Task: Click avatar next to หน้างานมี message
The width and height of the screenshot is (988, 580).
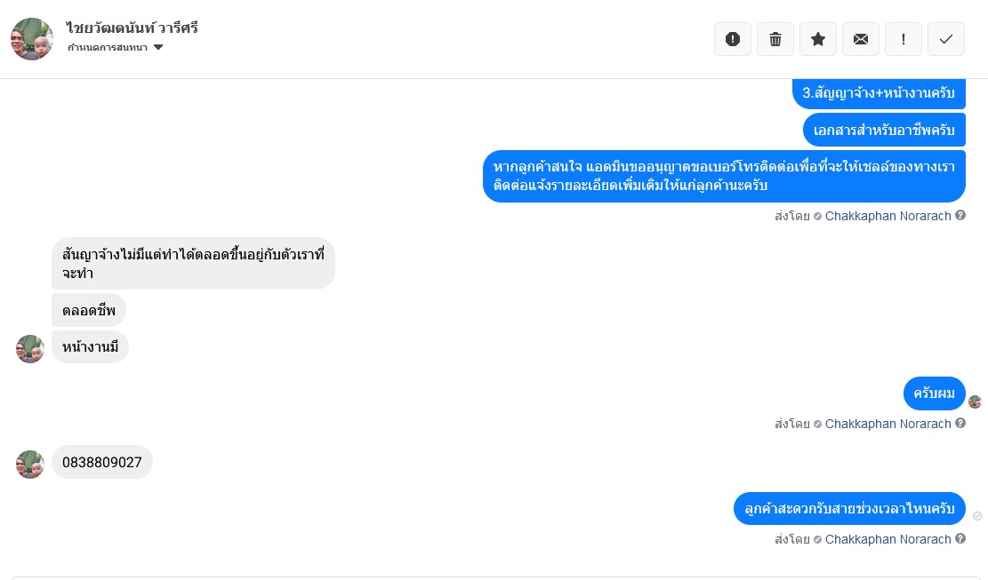Action: tap(30, 348)
